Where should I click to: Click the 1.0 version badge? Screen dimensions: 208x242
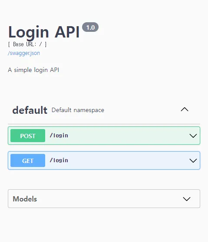pyautogui.click(x=90, y=27)
